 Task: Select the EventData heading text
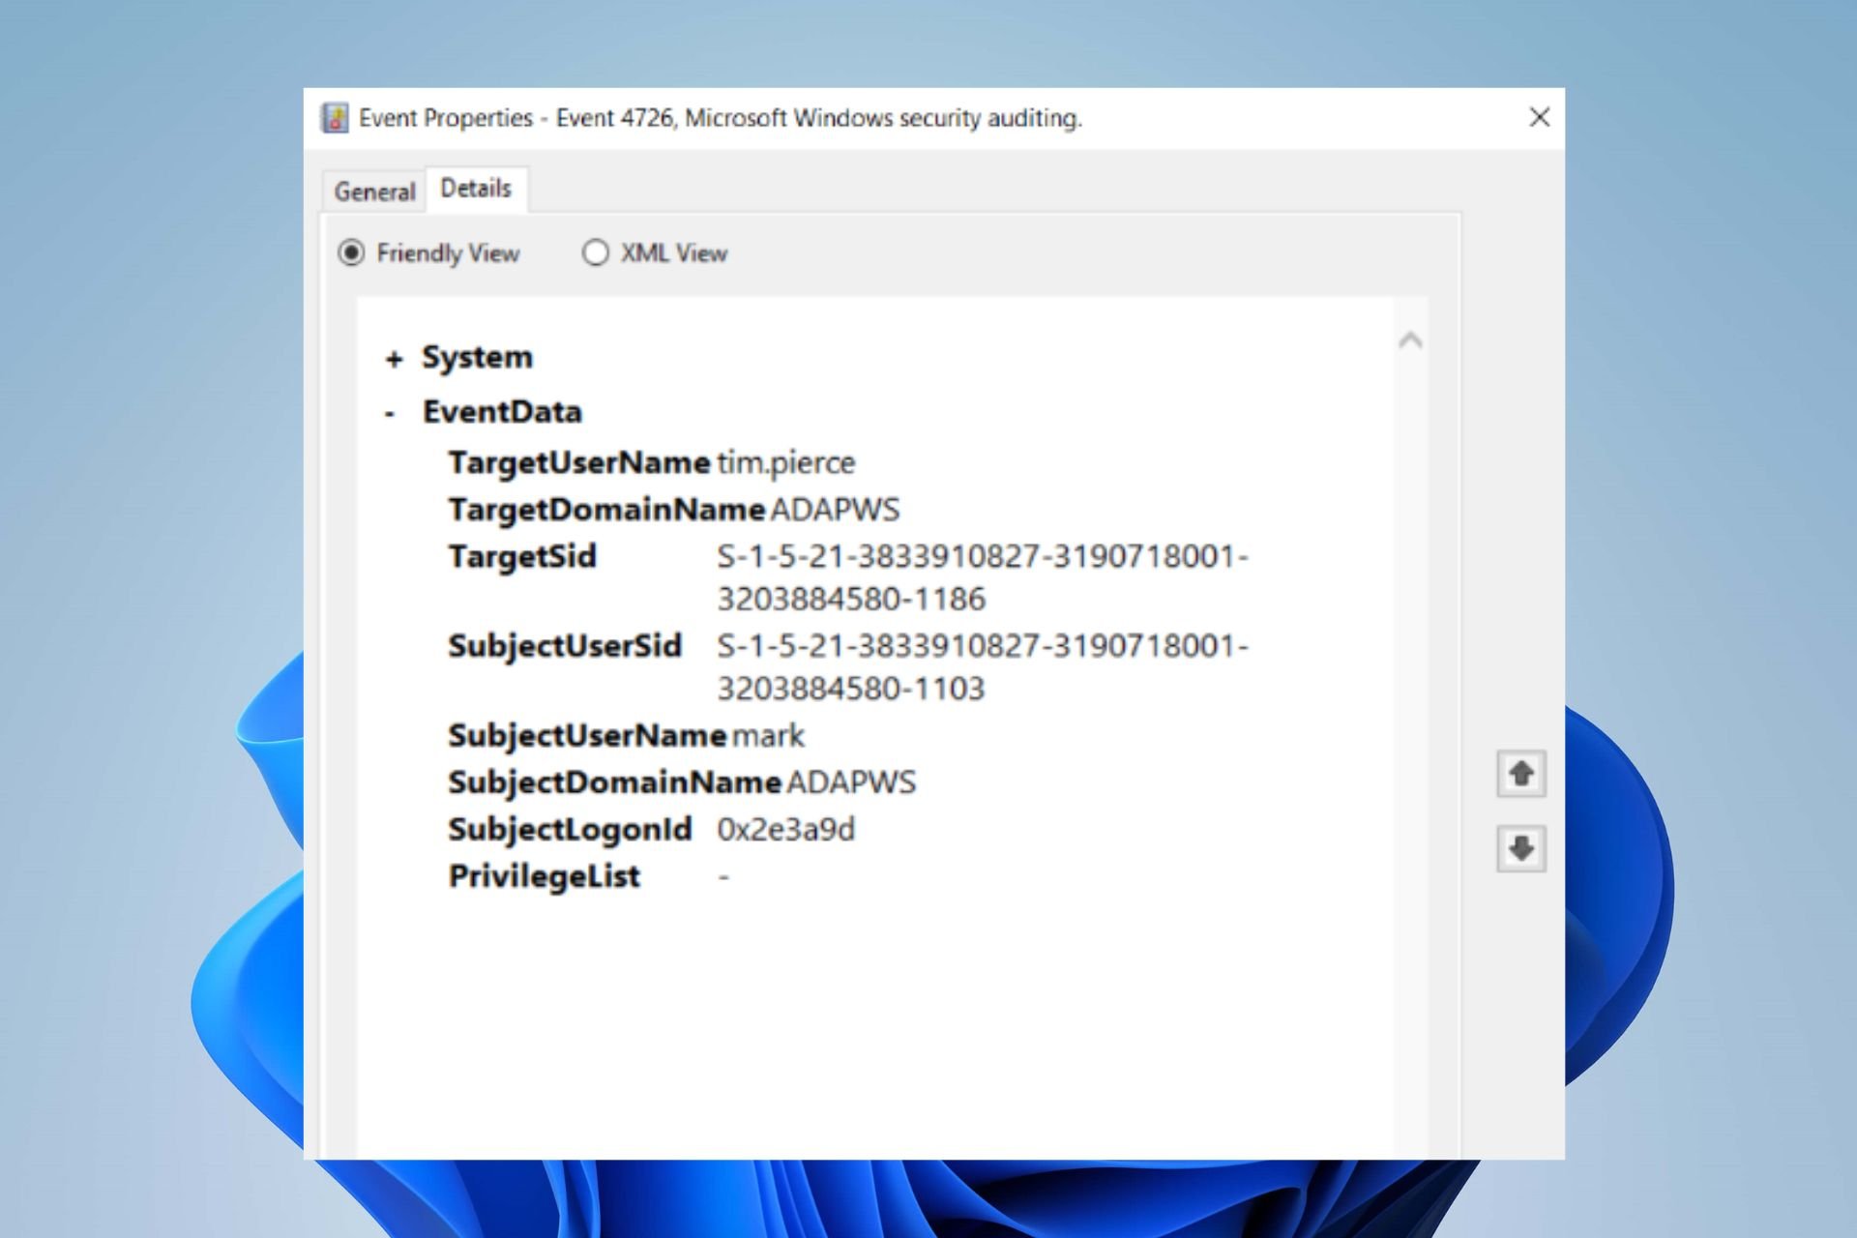[x=502, y=412]
